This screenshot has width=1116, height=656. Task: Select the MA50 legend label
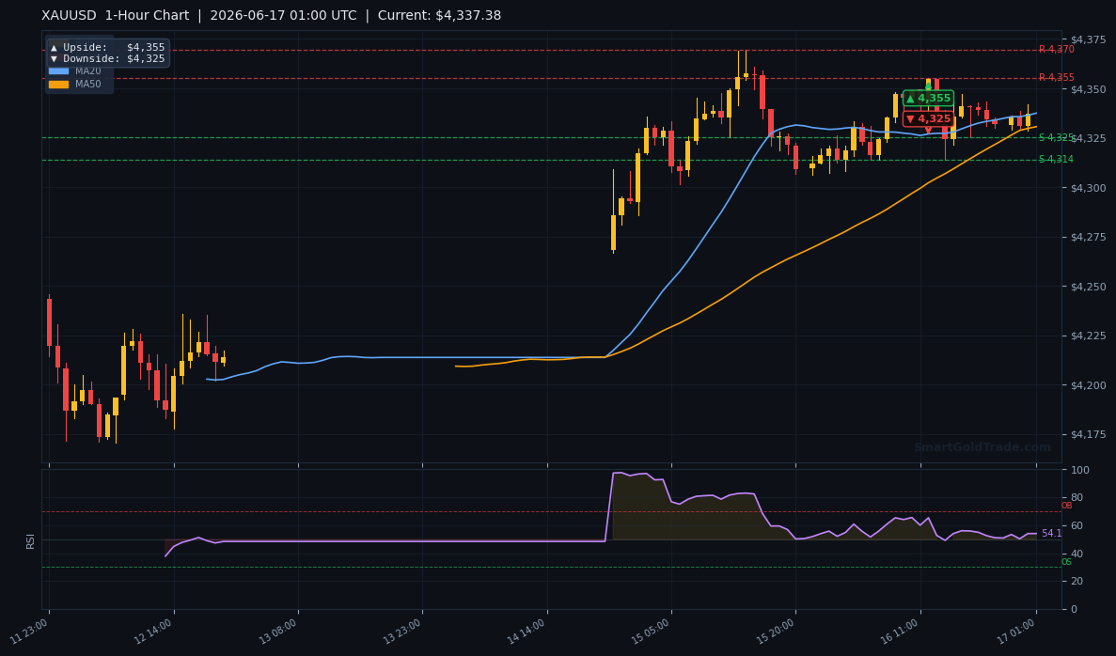pyautogui.click(x=88, y=84)
